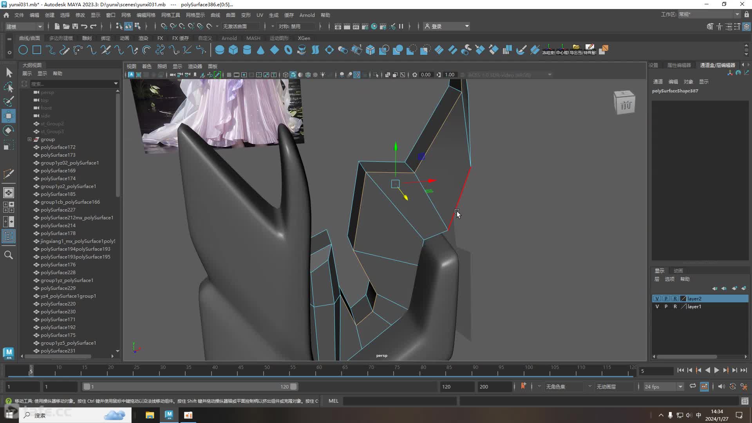
Task: Select polySurface172 in the outliner
Action: click(58, 147)
